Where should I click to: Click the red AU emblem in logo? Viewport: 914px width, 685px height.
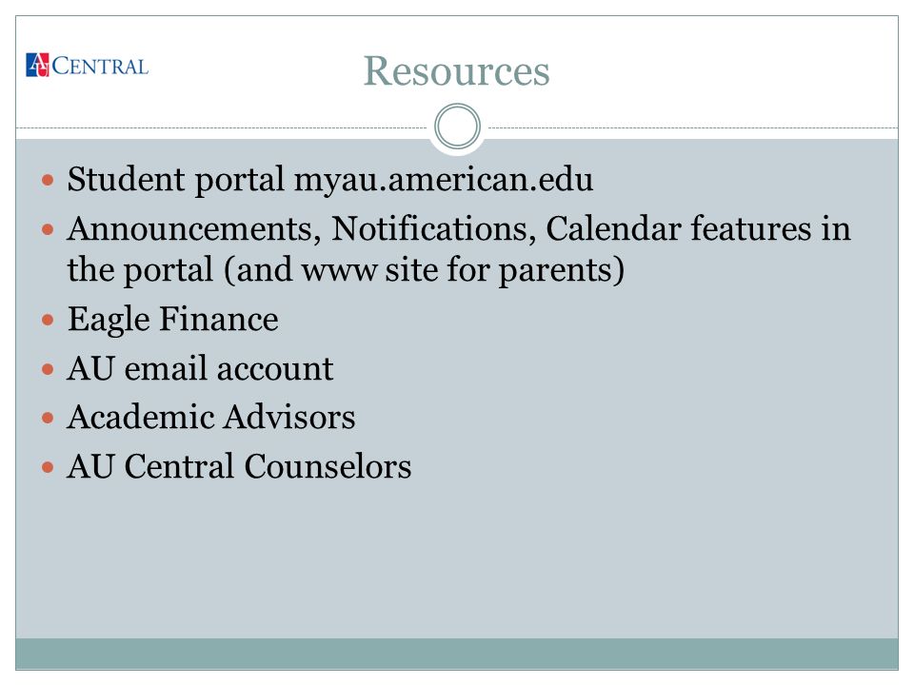point(37,66)
